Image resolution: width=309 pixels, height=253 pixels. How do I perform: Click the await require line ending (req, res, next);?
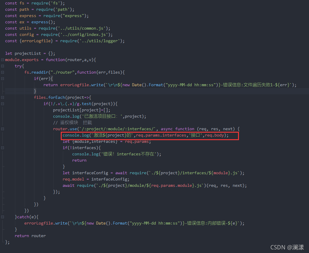155,185
